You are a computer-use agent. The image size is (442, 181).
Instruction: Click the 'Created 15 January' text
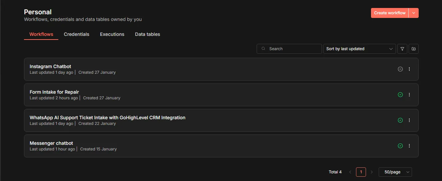pos(98,149)
